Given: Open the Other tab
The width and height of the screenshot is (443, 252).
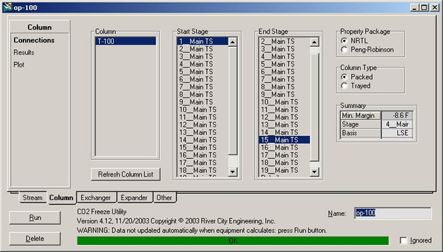Looking at the screenshot, I should pyautogui.click(x=164, y=198).
